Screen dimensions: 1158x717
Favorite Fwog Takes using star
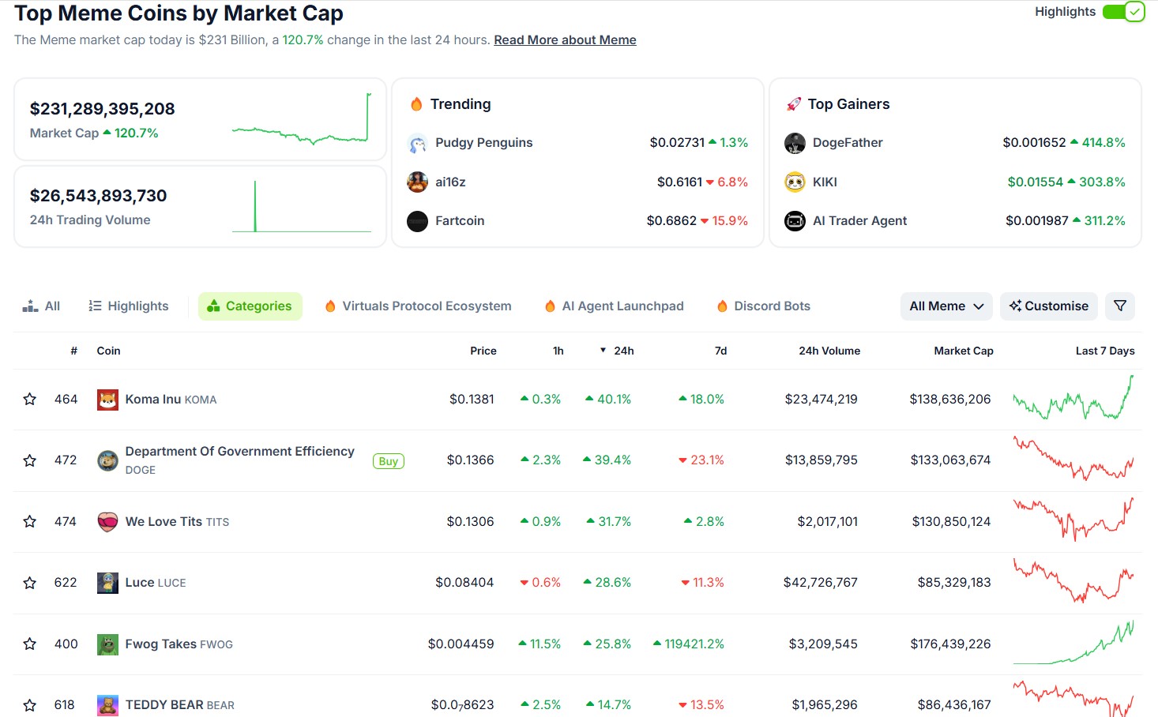point(30,644)
